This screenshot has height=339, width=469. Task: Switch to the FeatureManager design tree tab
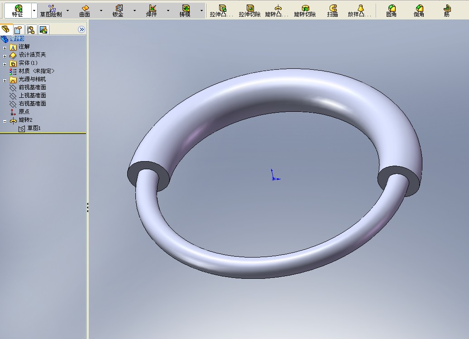click(6, 29)
